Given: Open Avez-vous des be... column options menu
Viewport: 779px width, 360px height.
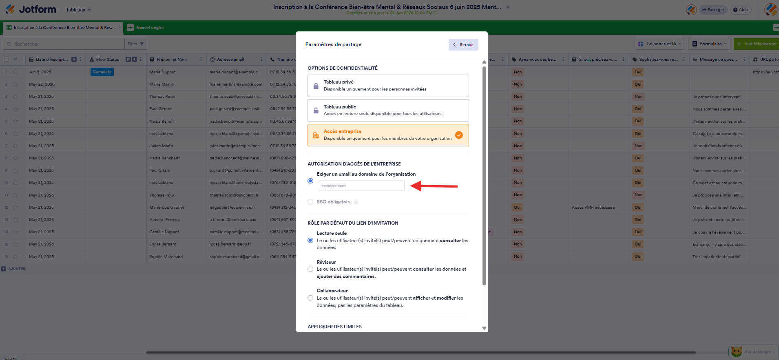Looking at the screenshot, I should click(563, 60).
